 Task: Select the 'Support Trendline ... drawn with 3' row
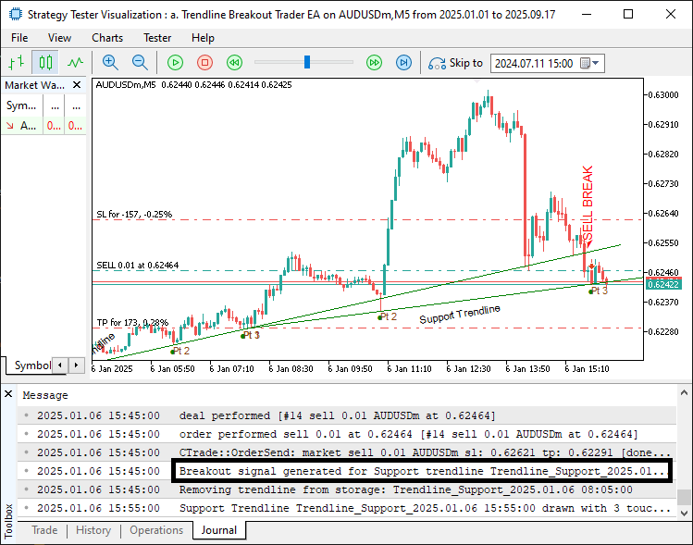347,509
